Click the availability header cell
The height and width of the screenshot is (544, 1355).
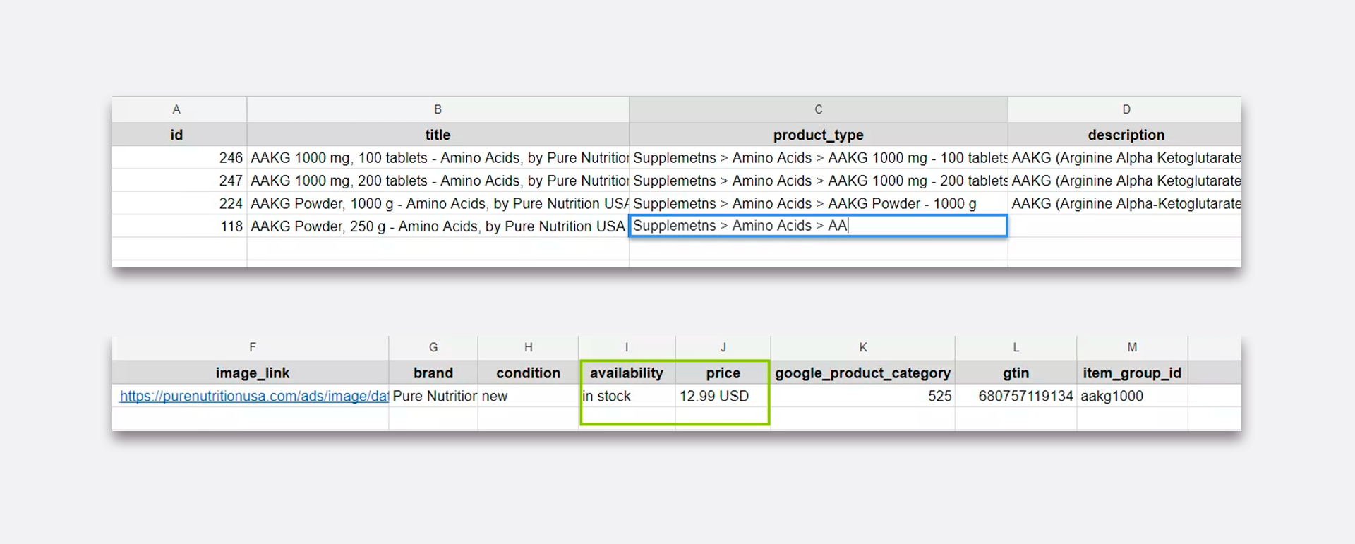(x=627, y=373)
